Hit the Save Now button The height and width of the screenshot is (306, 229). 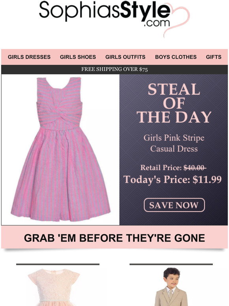click(x=174, y=205)
